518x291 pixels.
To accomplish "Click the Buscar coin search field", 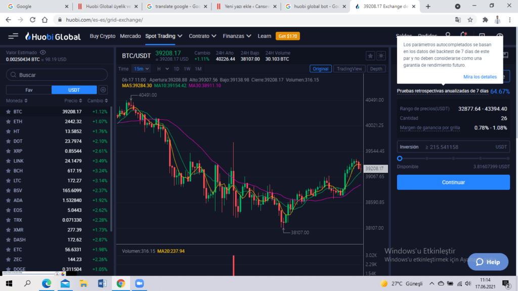I will click(x=57, y=75).
